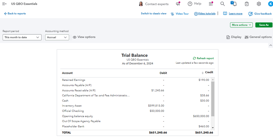Open the search magnifier icon
The height and width of the screenshot is (139, 273).
pyautogui.click(x=222, y=4)
